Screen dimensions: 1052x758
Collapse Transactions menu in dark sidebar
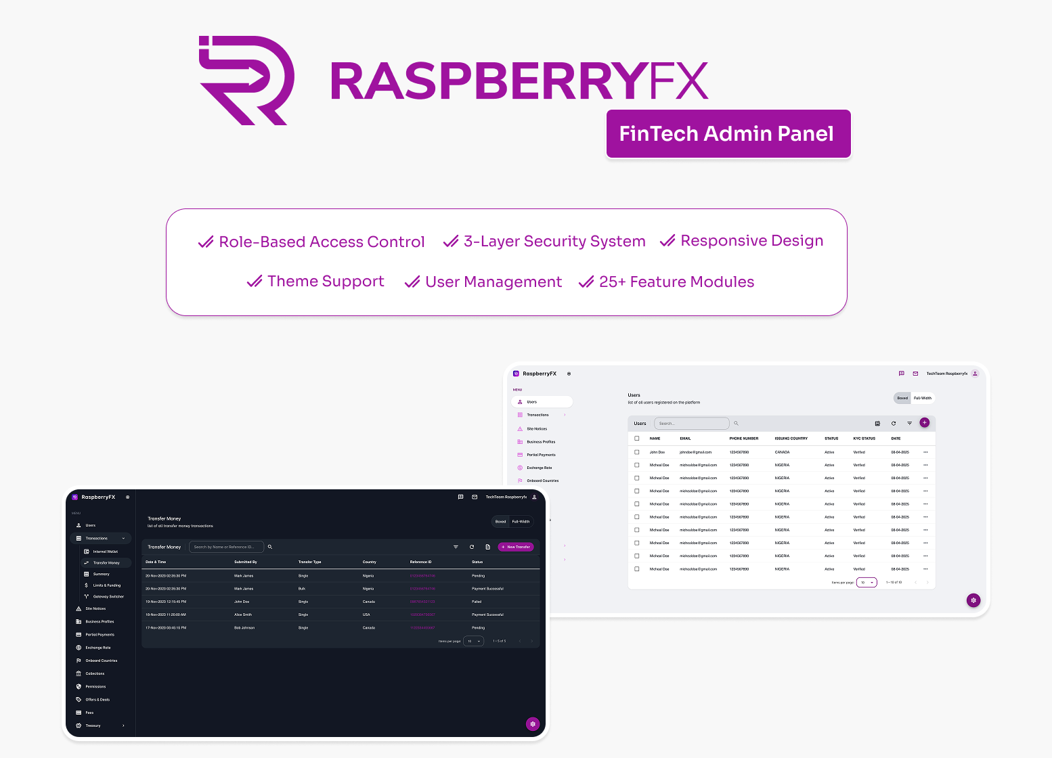(123, 539)
